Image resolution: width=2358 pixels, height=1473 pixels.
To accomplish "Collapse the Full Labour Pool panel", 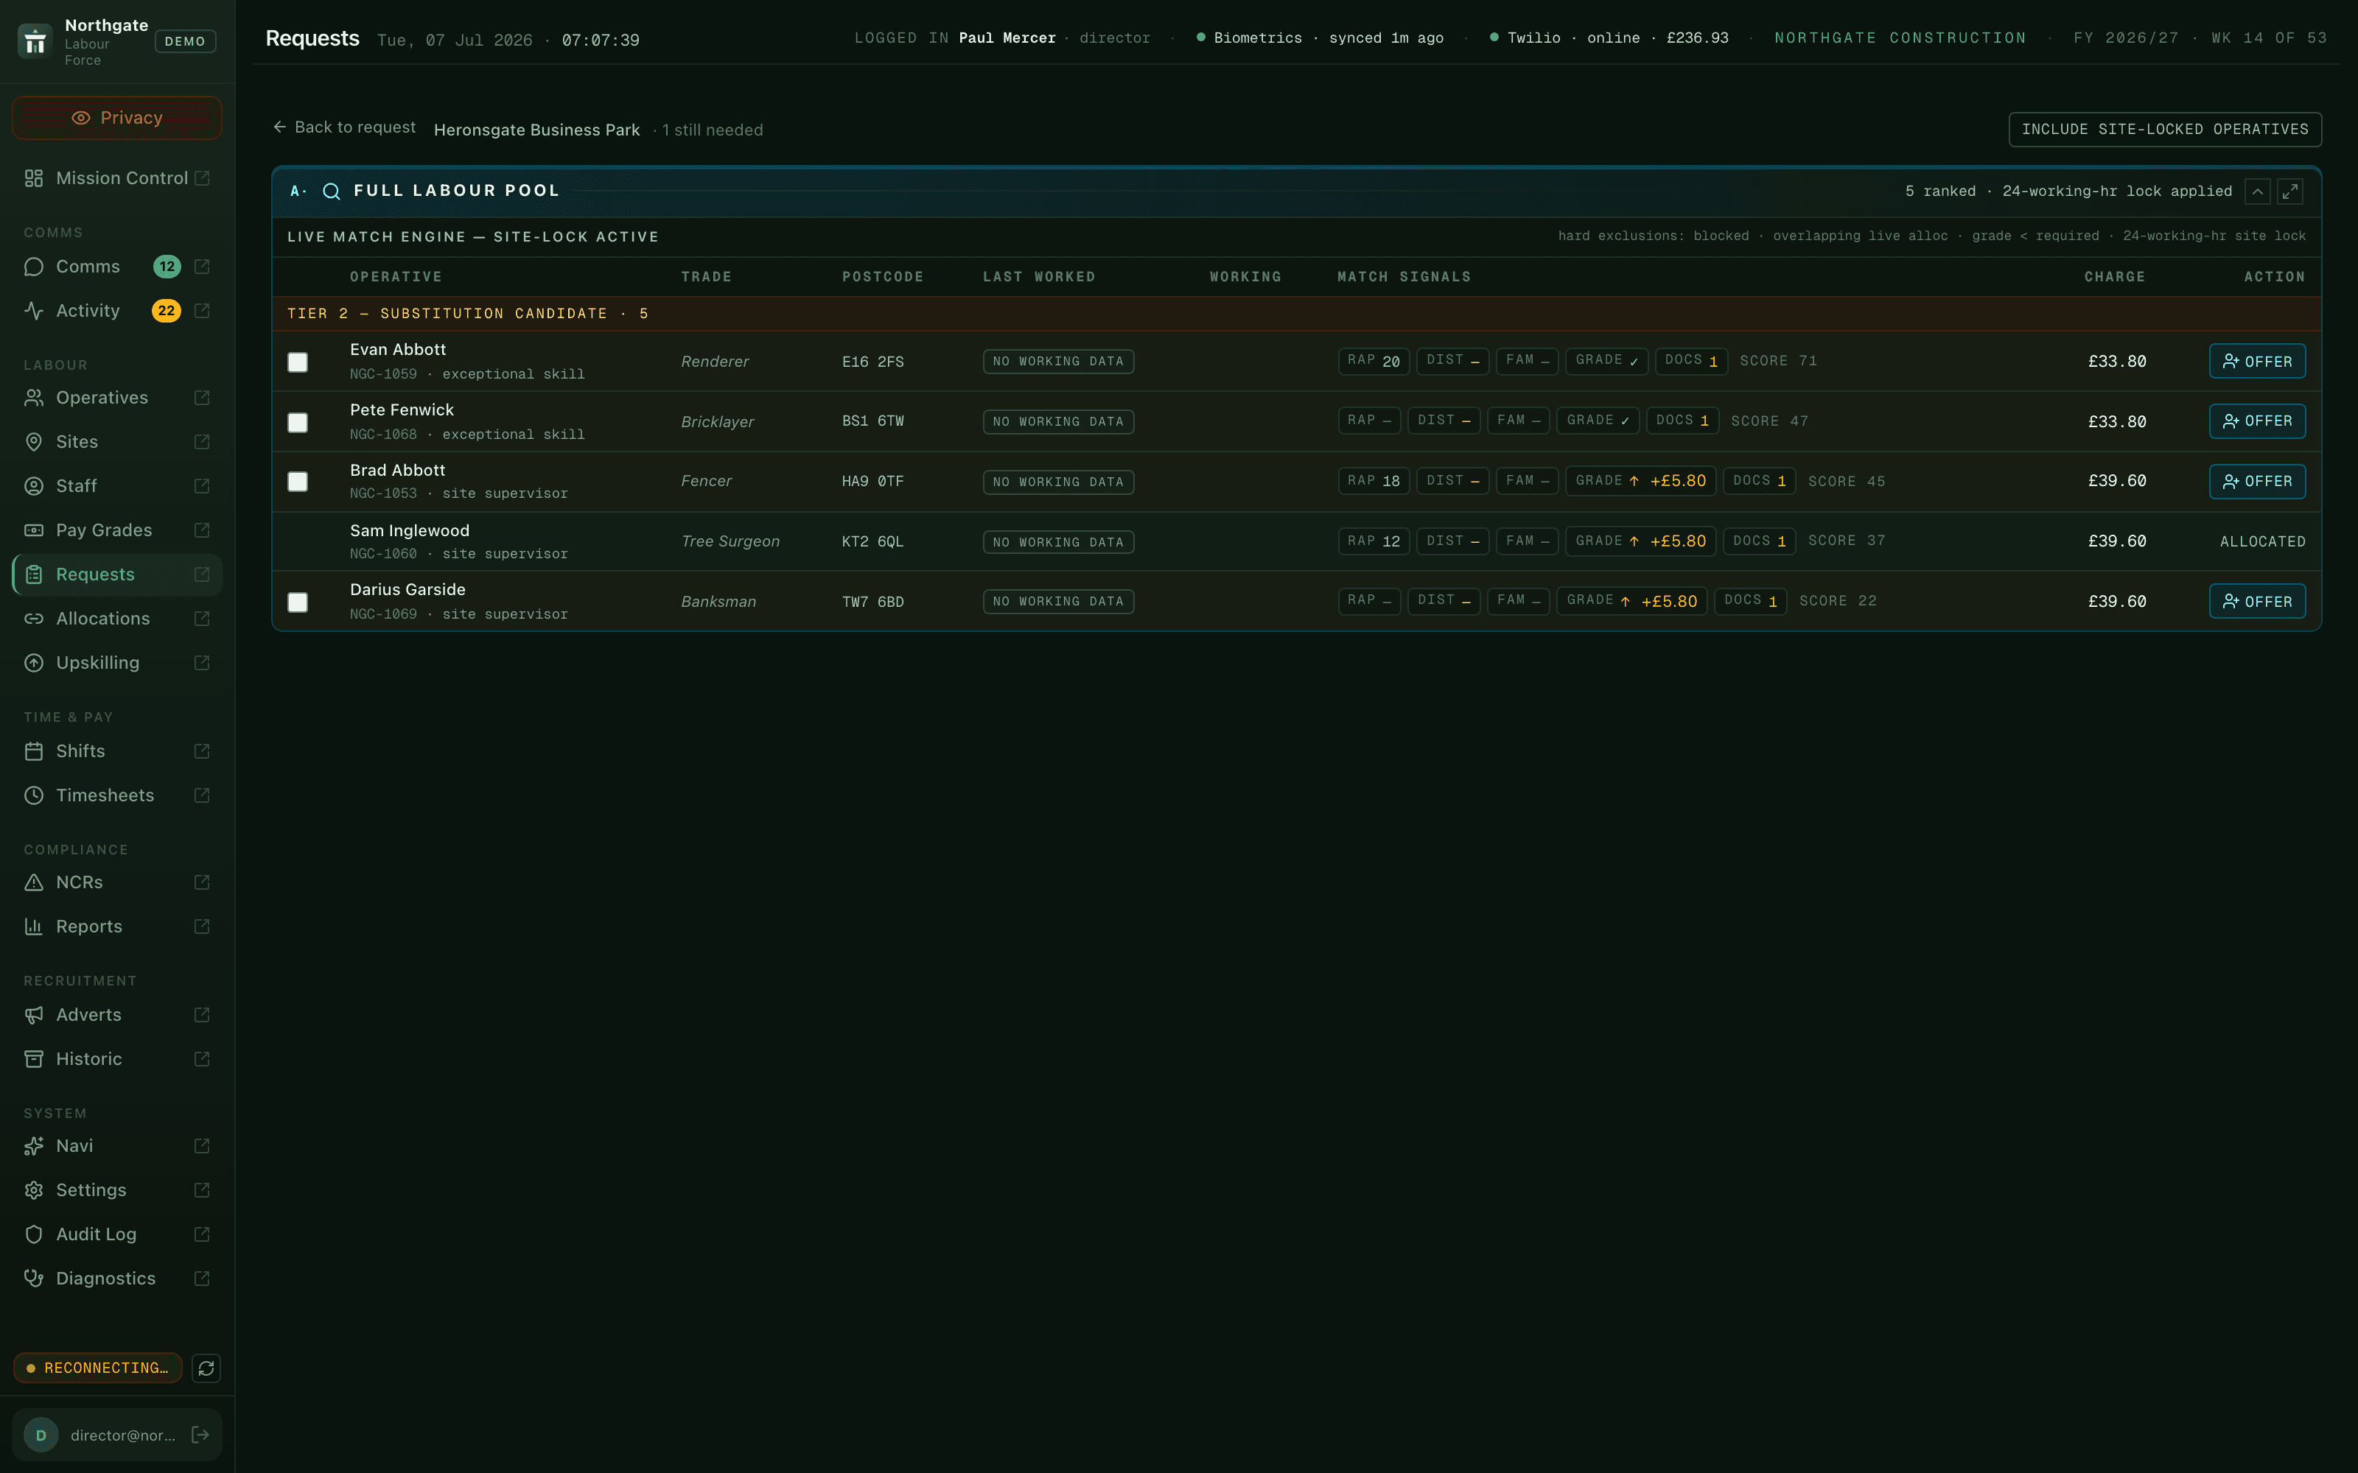I will coord(2258,192).
